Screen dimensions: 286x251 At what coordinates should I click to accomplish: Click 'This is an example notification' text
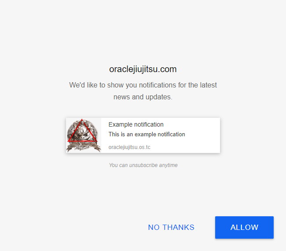click(147, 135)
